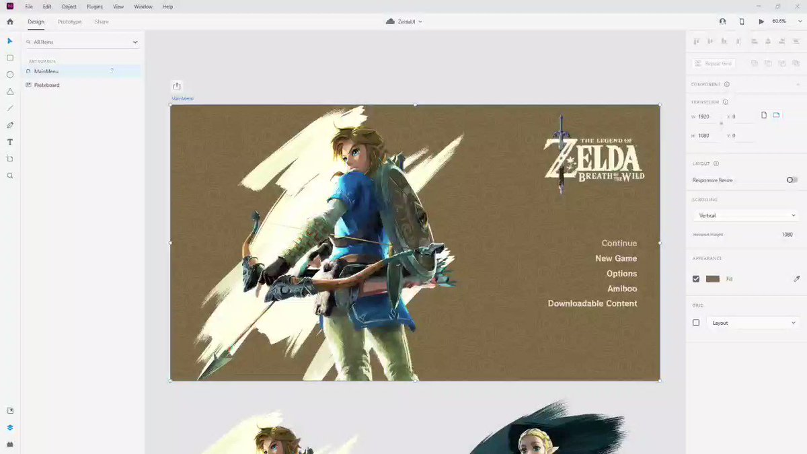This screenshot has height=454, width=807.
Task: Click the Fill color swatch
Action: [713, 278]
